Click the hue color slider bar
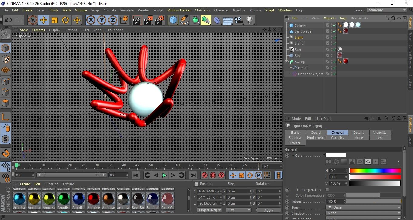The width and height of the screenshot is (413, 220). pyautogui.click(x=375, y=171)
